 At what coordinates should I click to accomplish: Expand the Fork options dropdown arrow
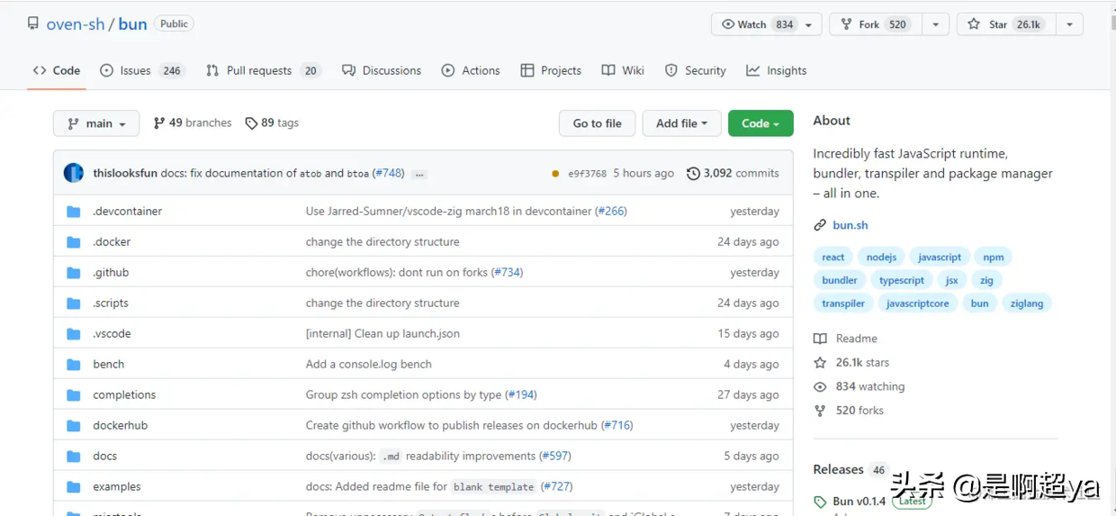pos(936,24)
